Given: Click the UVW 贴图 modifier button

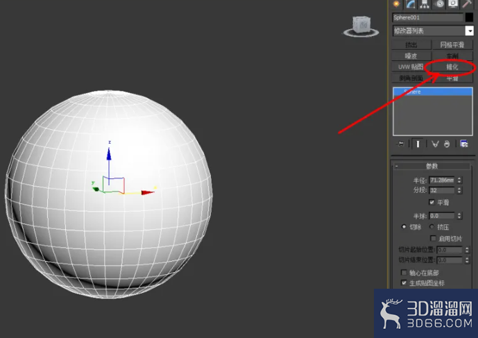Looking at the screenshot, I should pyautogui.click(x=411, y=67).
